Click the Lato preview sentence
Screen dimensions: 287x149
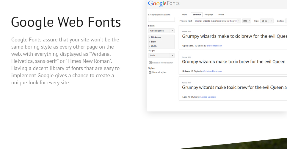pos(234,87)
